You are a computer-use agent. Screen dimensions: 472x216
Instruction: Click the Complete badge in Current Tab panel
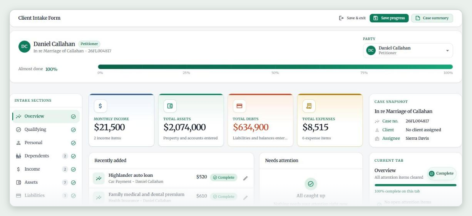[442, 174]
